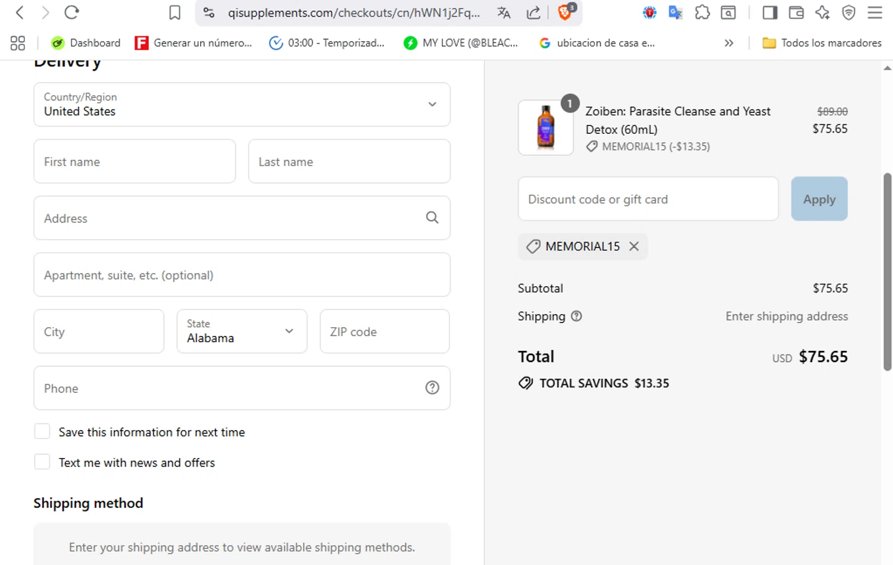Viewport: 893px width, 565px height.
Task: Click the address search magnifier icon
Action: pyautogui.click(x=432, y=218)
